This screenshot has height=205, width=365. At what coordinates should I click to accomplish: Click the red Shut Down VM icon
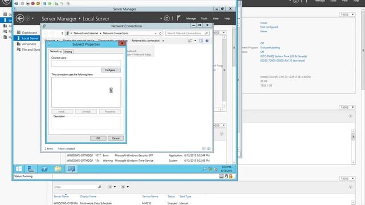tap(33, 4)
